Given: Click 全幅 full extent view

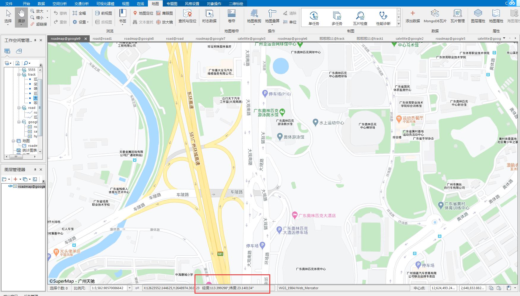Looking at the screenshot, I should 79,13.
